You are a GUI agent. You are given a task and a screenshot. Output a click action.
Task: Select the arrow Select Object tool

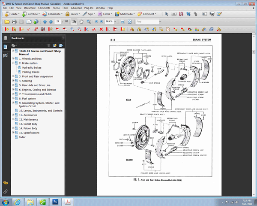click(x=167, y=14)
